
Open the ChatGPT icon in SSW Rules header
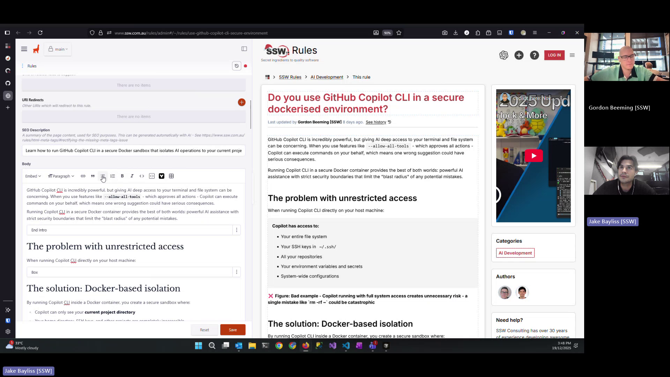[x=504, y=55]
